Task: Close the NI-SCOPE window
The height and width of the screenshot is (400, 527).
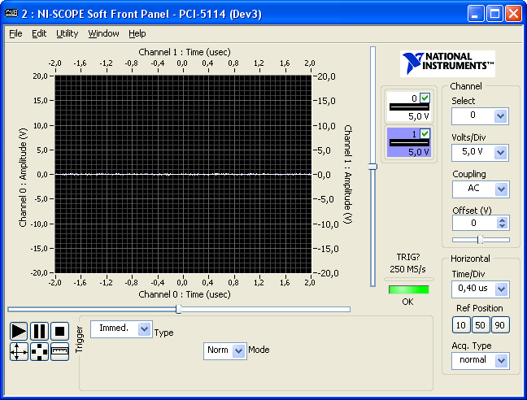Action: (513, 14)
